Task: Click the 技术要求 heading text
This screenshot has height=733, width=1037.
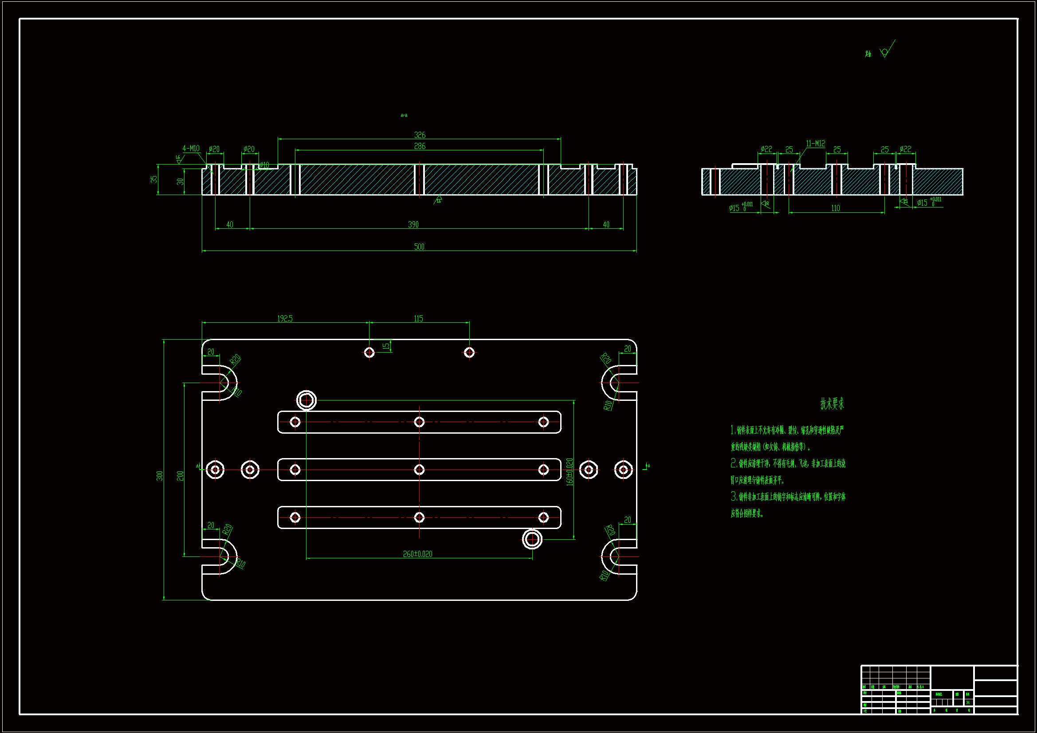Action: (832, 404)
